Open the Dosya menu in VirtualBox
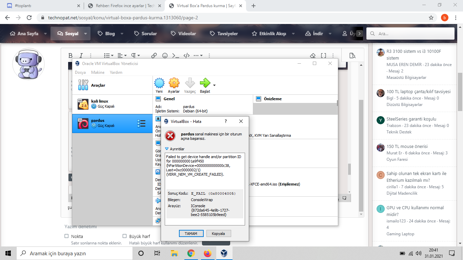 pos(80,72)
